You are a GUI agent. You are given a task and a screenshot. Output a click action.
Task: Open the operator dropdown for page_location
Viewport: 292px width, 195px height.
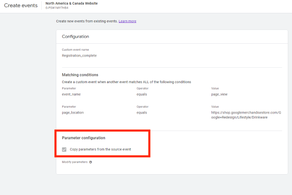(x=142, y=112)
